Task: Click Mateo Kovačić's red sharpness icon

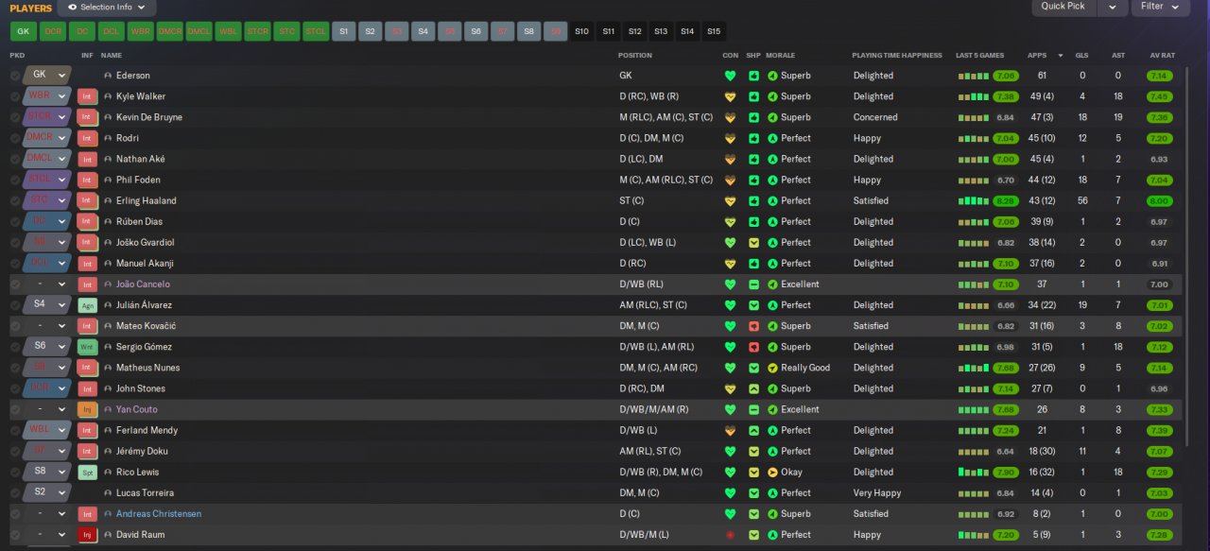Action: tap(753, 326)
